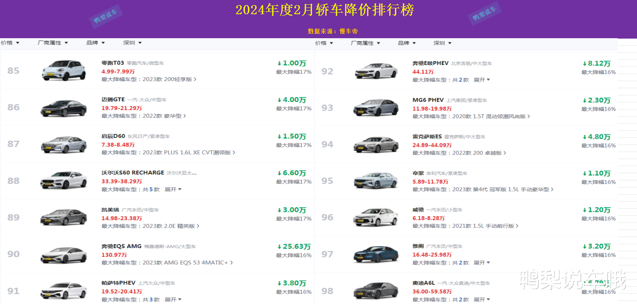Screen dimensions: 637x304
Task: Open 2022款 豪华型 trim link
Action: (164, 116)
